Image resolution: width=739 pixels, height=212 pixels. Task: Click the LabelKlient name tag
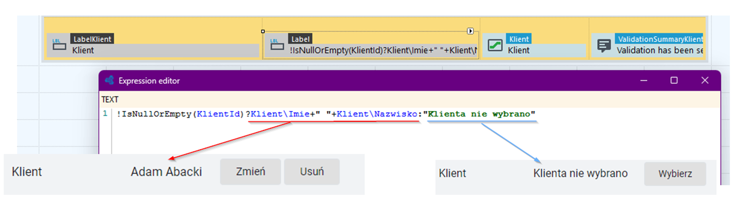92,39
